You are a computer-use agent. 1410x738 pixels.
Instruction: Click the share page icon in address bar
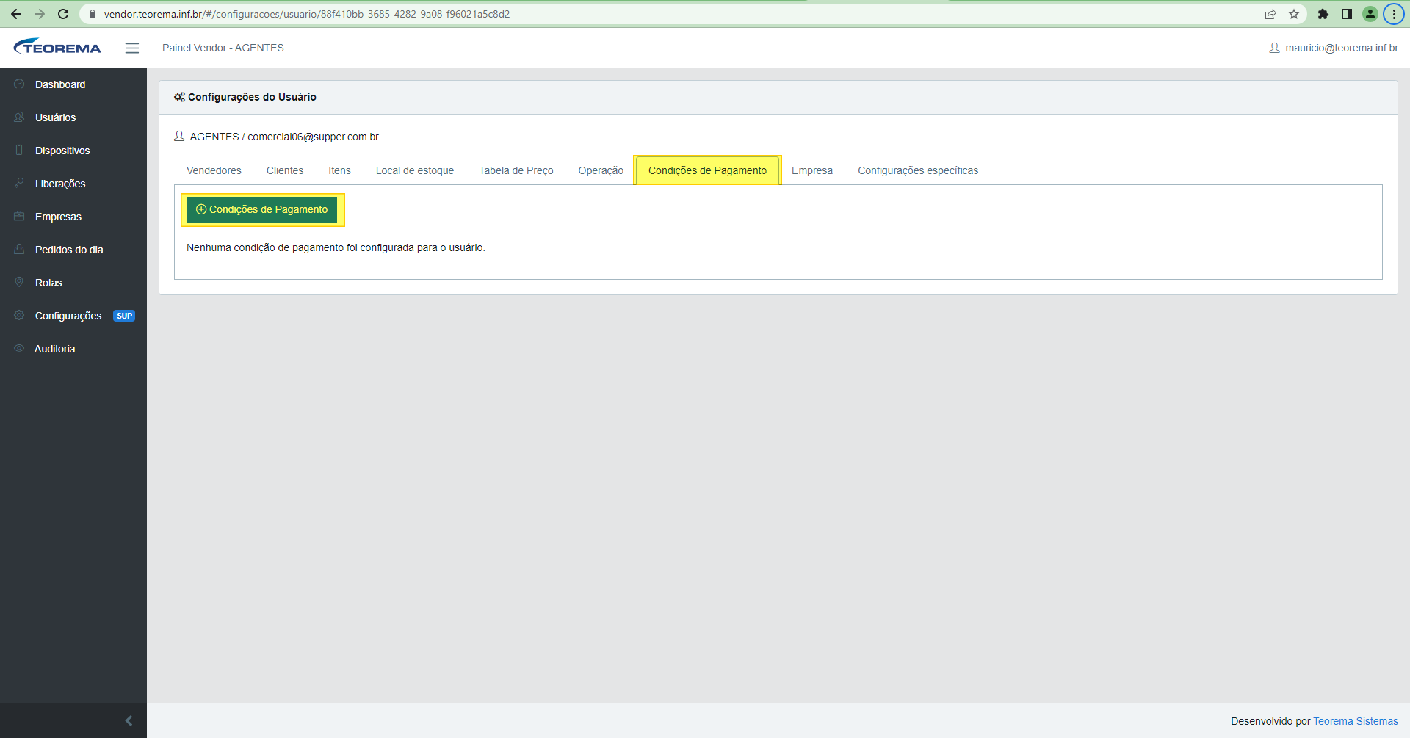(x=1270, y=14)
